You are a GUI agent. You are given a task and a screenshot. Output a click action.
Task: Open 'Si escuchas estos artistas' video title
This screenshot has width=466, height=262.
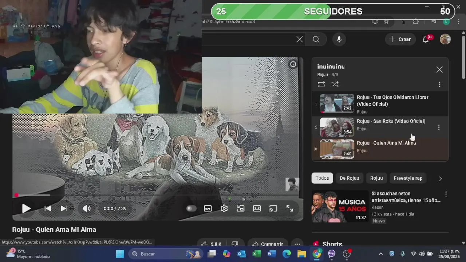406,197
